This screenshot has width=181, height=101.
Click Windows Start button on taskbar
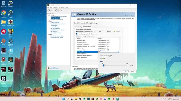pyautogui.click(x=63, y=99)
